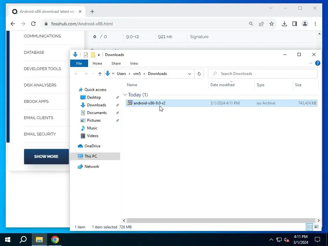Click File Explorer taskbar icon
The image size is (328, 246).
(39, 240)
